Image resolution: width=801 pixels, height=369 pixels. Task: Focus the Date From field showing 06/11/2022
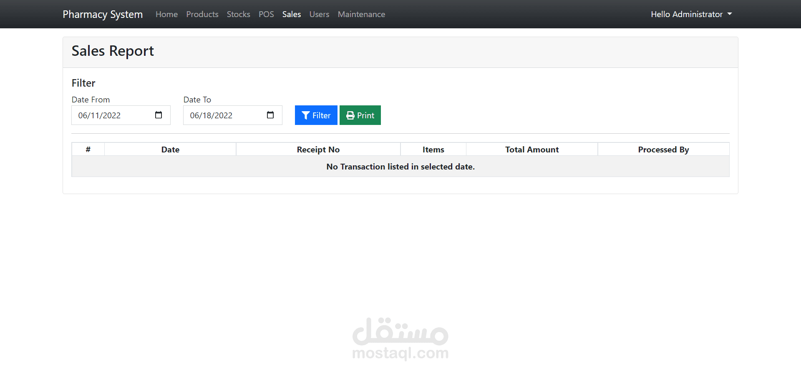[121, 115]
